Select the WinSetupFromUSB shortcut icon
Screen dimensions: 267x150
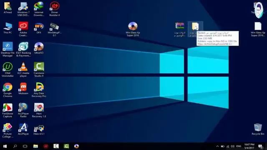pos(55,26)
